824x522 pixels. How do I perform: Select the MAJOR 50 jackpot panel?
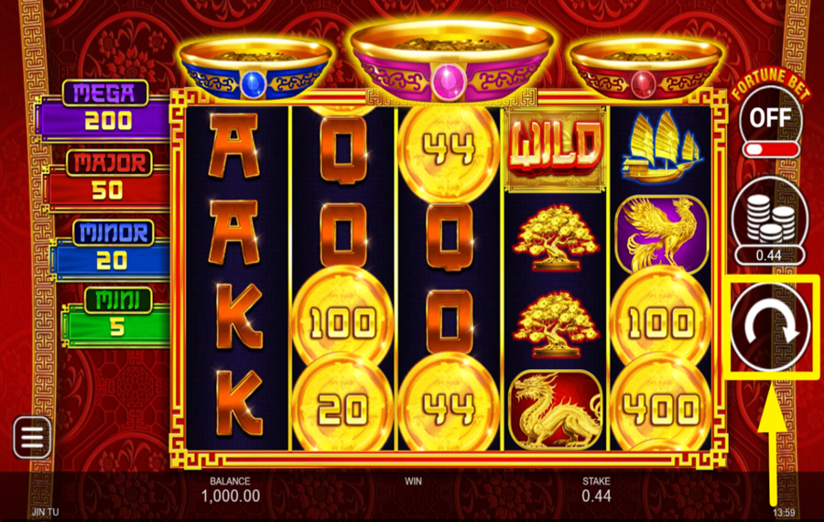point(108,180)
